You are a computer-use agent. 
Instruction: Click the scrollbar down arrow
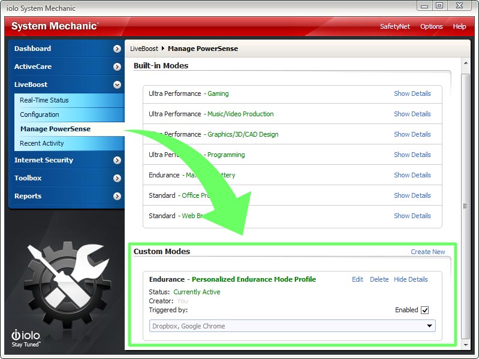pyautogui.click(x=466, y=345)
